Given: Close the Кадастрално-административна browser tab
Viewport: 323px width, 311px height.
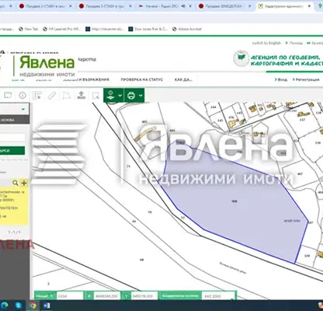Looking at the screenshot, I should coord(309,6).
